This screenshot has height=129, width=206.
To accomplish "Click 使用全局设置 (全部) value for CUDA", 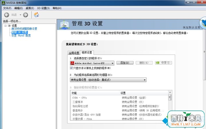I will 134,98.
